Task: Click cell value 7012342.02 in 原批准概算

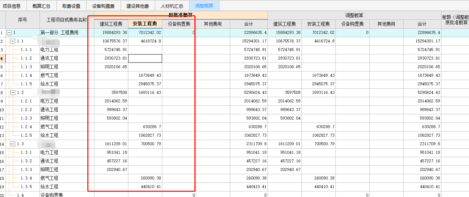Action: (x=150, y=33)
